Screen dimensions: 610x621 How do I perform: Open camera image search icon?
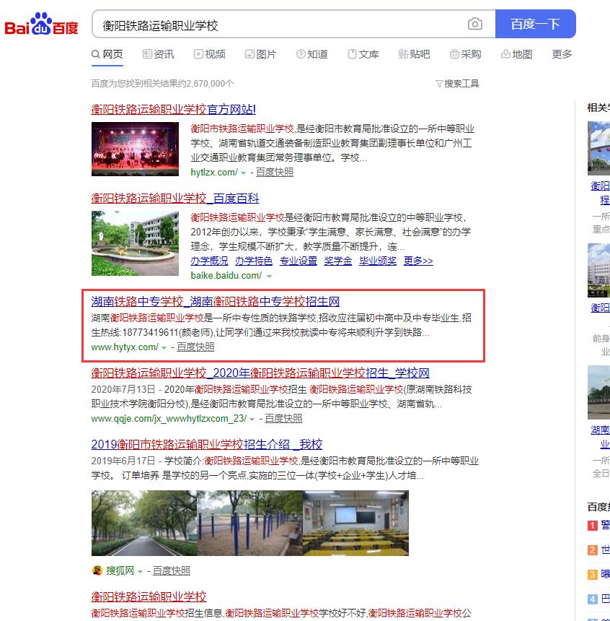[474, 24]
